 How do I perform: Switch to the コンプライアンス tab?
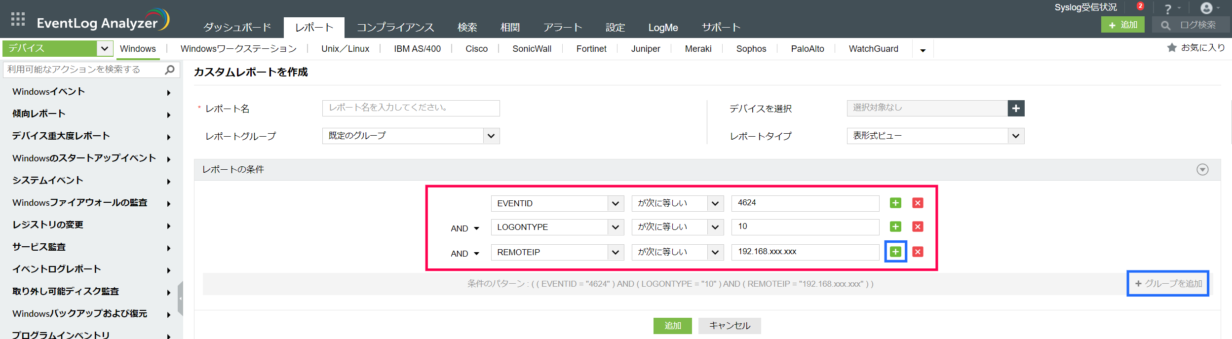click(395, 28)
